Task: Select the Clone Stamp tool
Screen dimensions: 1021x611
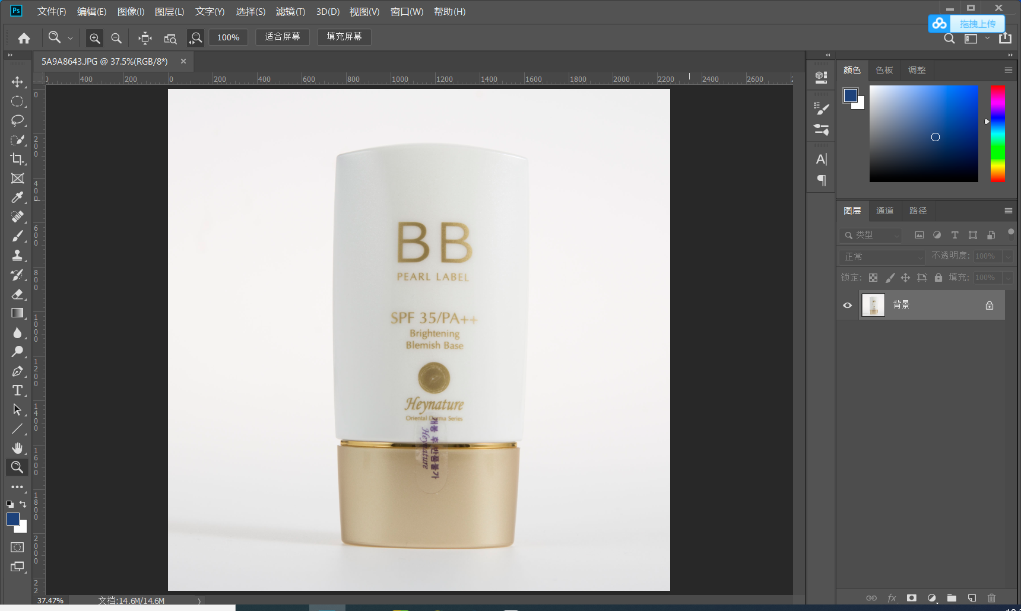Action: pyautogui.click(x=17, y=255)
